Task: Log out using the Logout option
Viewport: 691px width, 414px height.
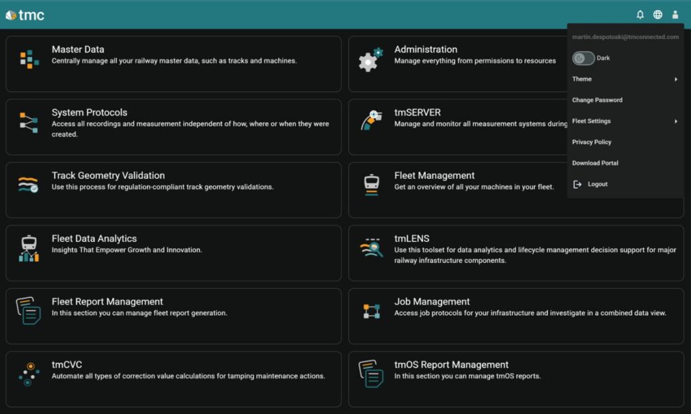Action: coord(597,184)
